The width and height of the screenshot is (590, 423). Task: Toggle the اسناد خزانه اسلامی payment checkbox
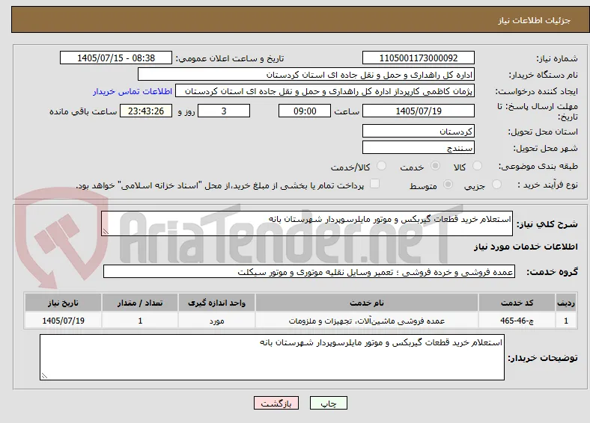[x=374, y=184]
